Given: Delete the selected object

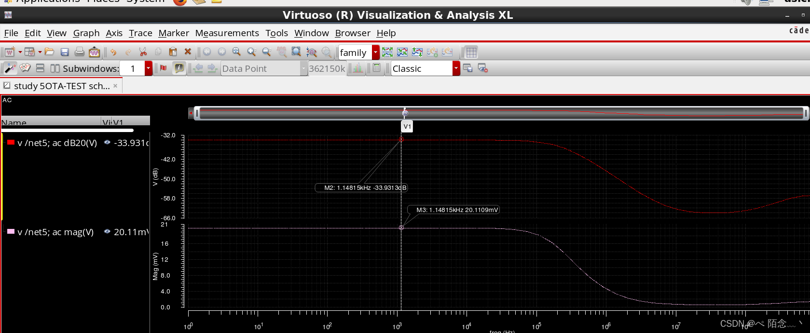Looking at the screenshot, I should (x=188, y=52).
